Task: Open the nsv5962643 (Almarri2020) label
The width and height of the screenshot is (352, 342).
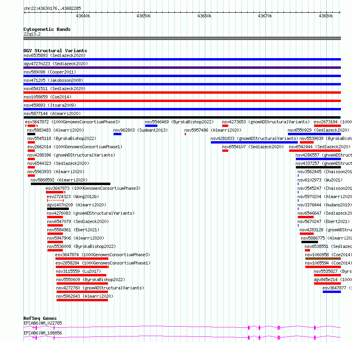Action: [x=85, y=296]
